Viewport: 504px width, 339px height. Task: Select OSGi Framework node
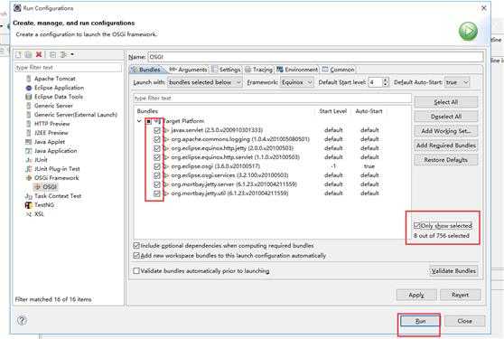coord(57,177)
